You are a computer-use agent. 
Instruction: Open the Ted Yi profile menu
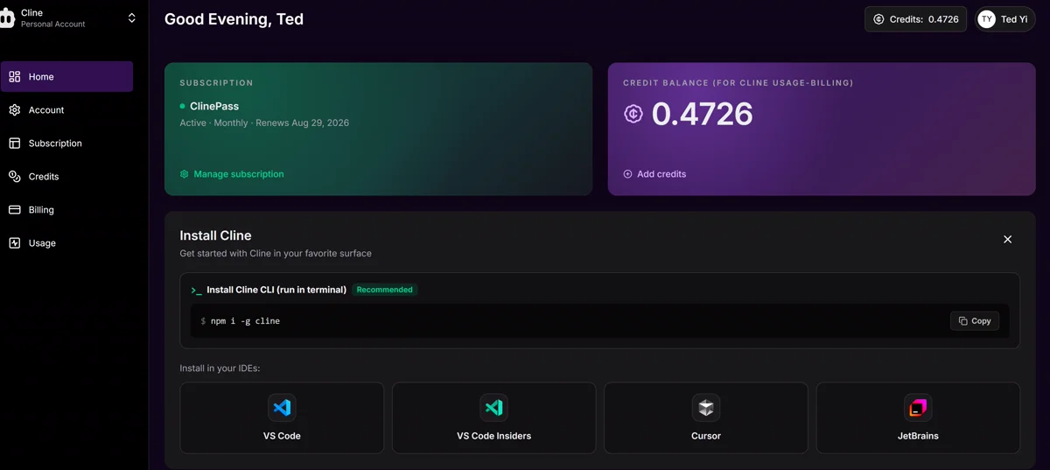[x=1005, y=19]
